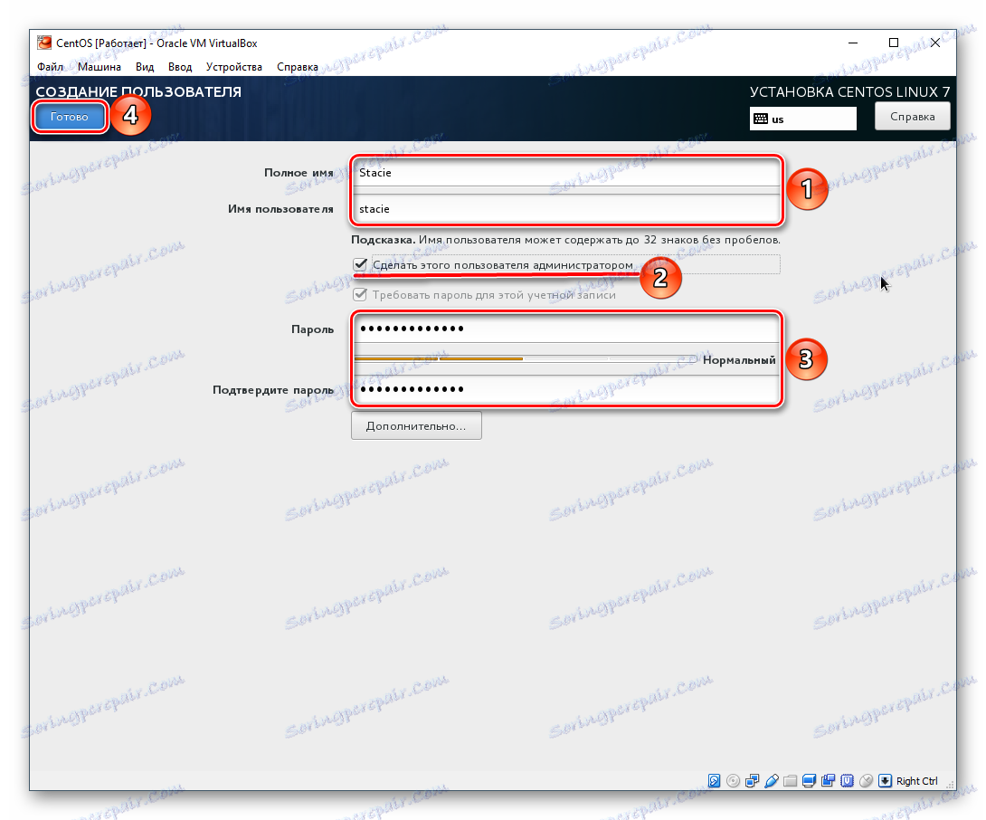Click the mouse integration status icon
The image size is (986, 820).
(x=867, y=780)
